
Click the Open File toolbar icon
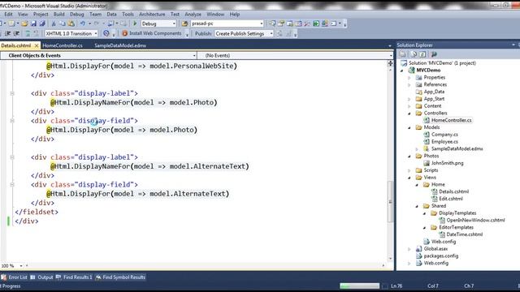click(x=24, y=24)
